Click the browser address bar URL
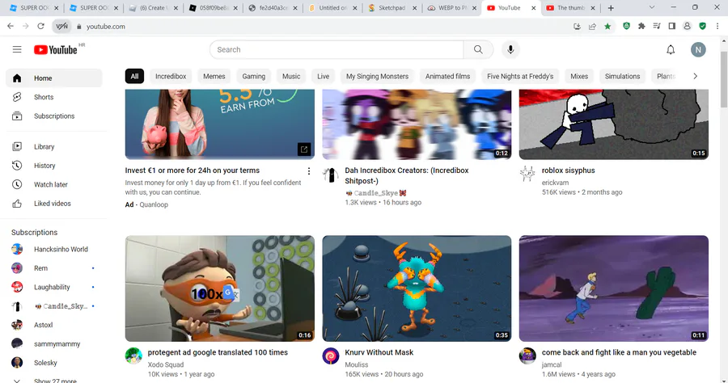The height and width of the screenshot is (383, 728). [x=106, y=27]
